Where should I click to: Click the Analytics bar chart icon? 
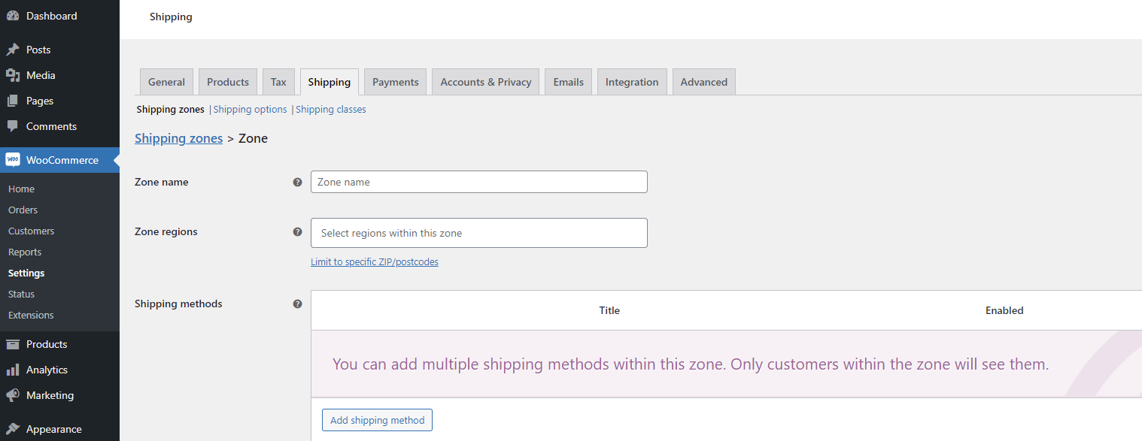click(x=13, y=370)
